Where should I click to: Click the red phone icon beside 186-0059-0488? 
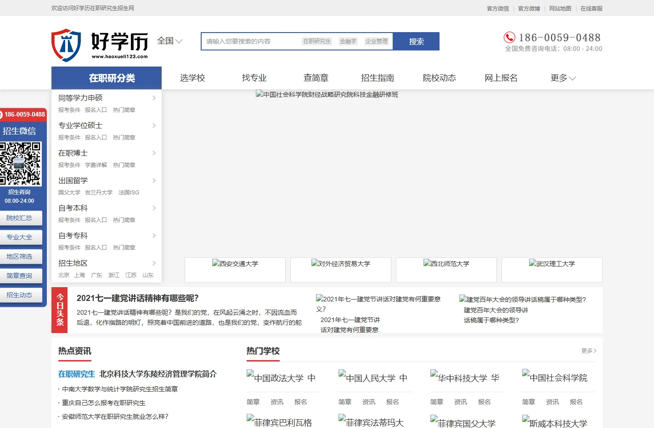pyautogui.click(x=509, y=37)
